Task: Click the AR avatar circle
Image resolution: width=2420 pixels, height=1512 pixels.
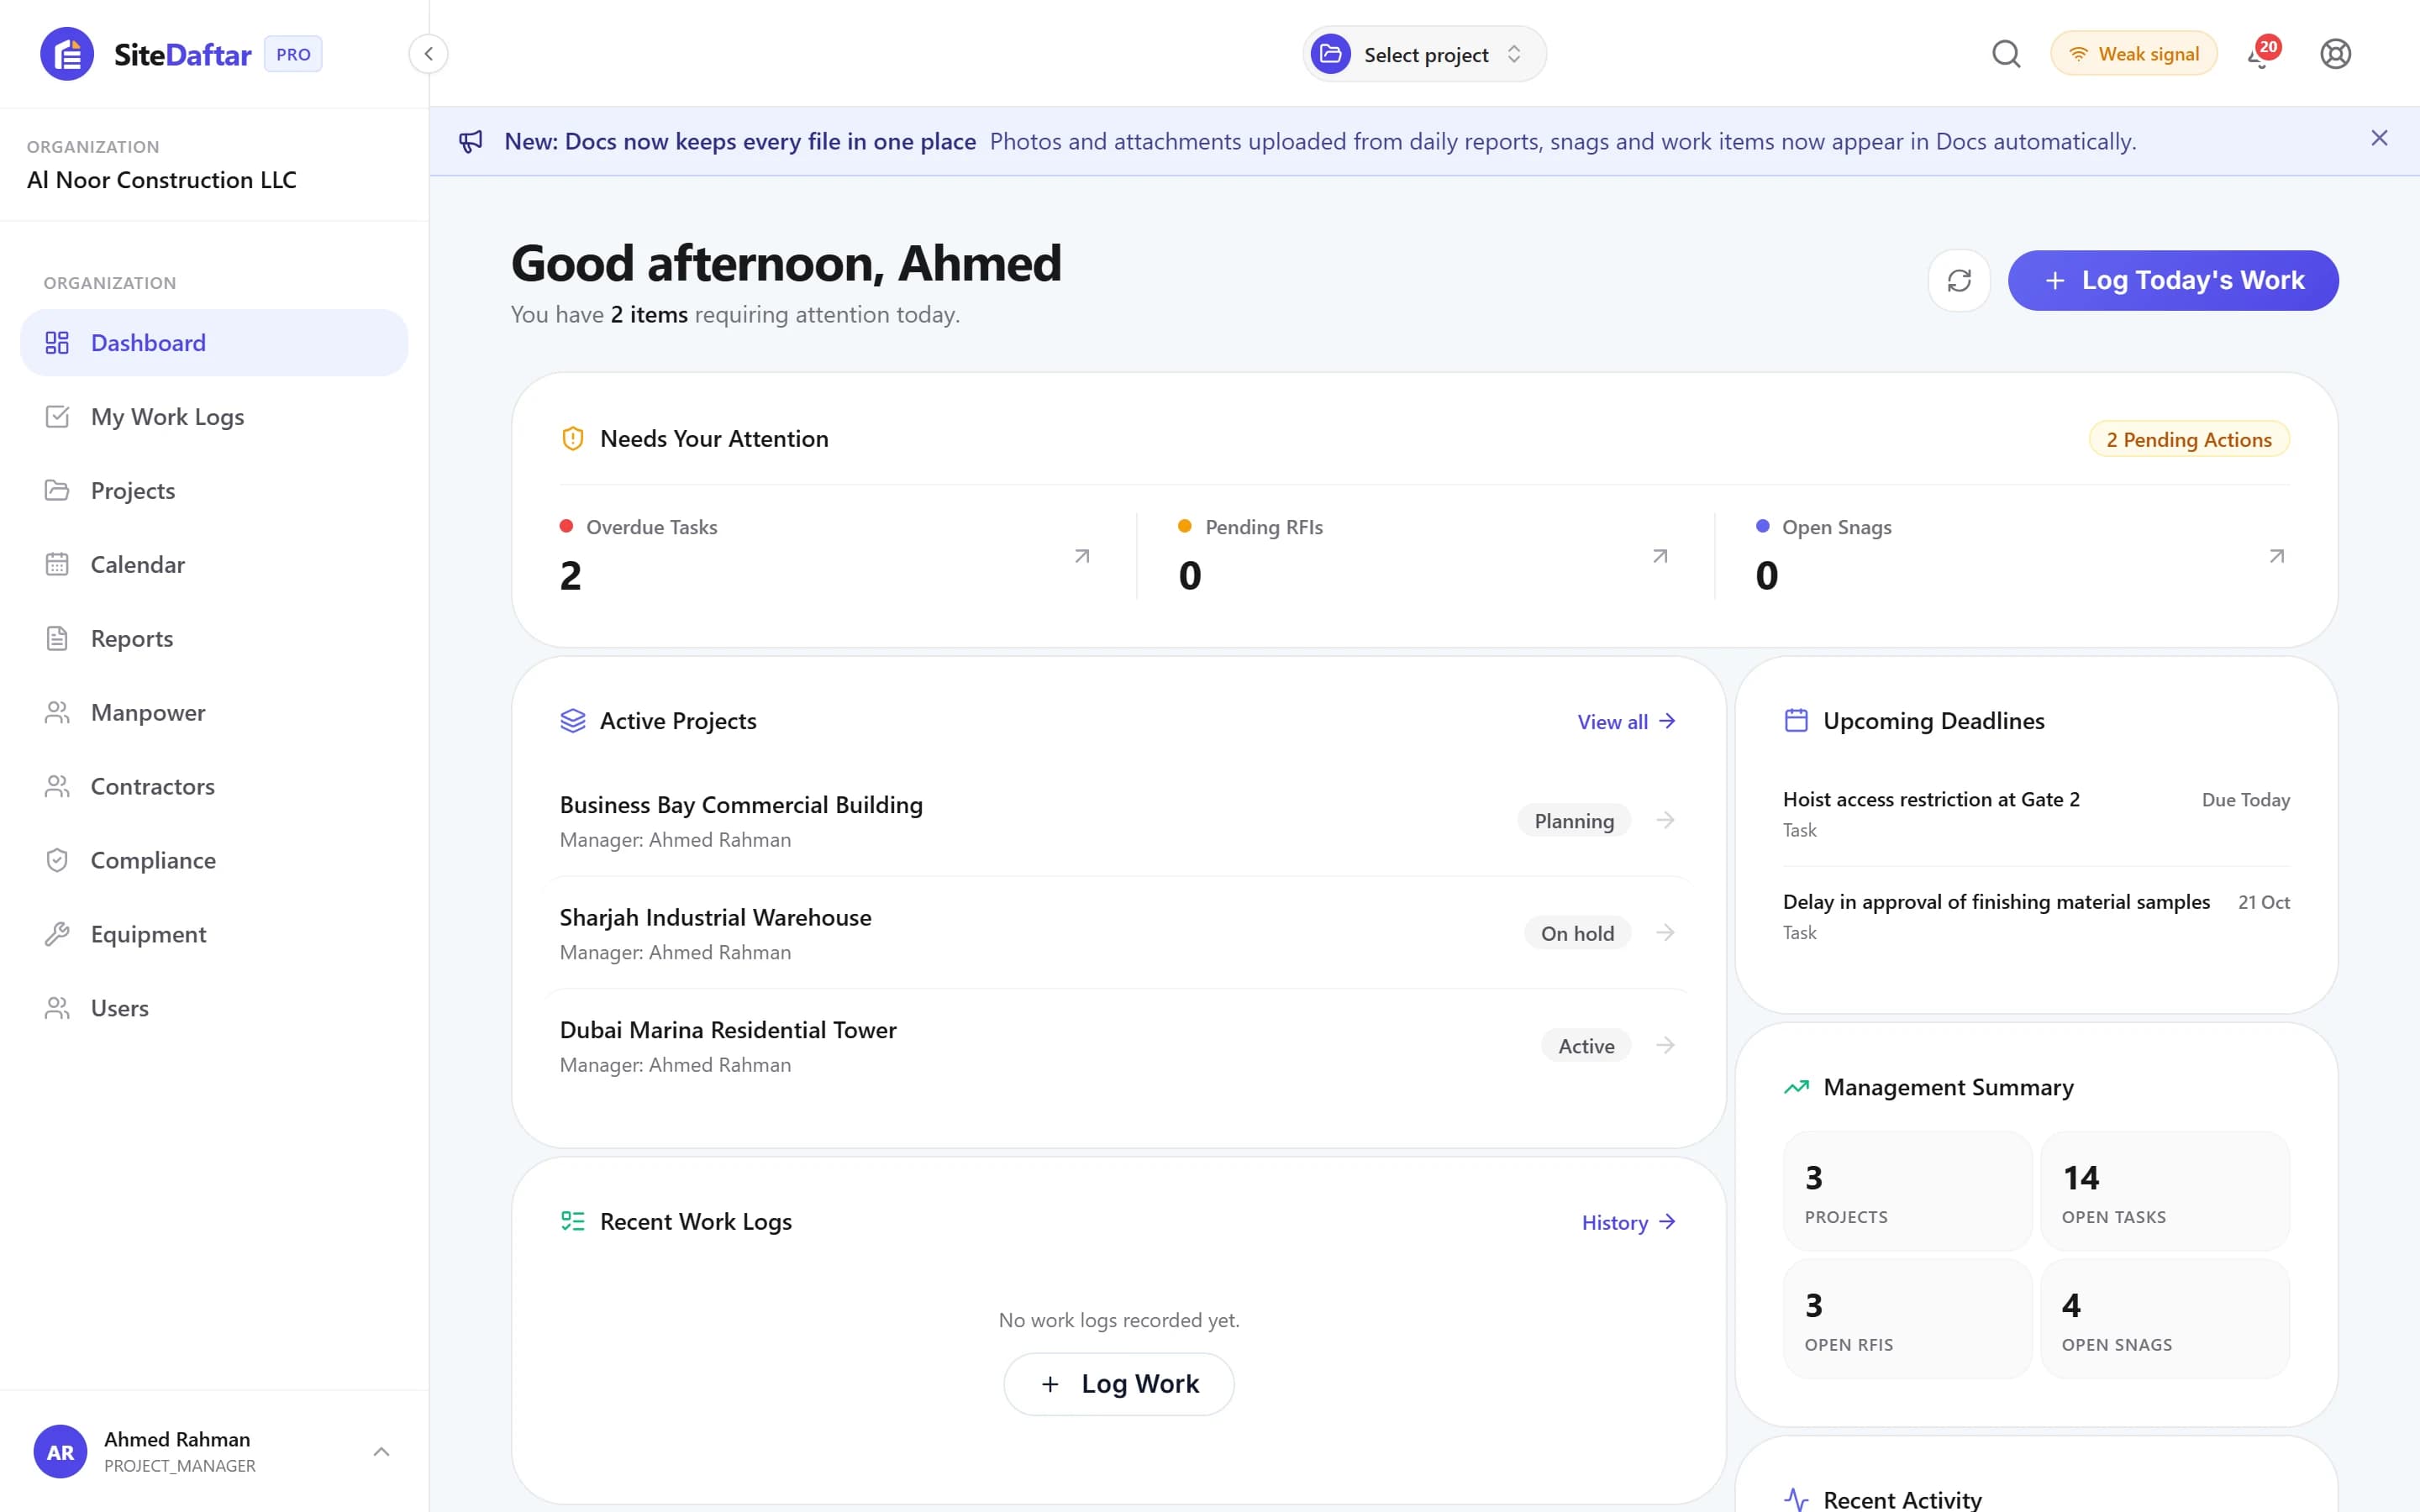Action: click(x=60, y=1452)
